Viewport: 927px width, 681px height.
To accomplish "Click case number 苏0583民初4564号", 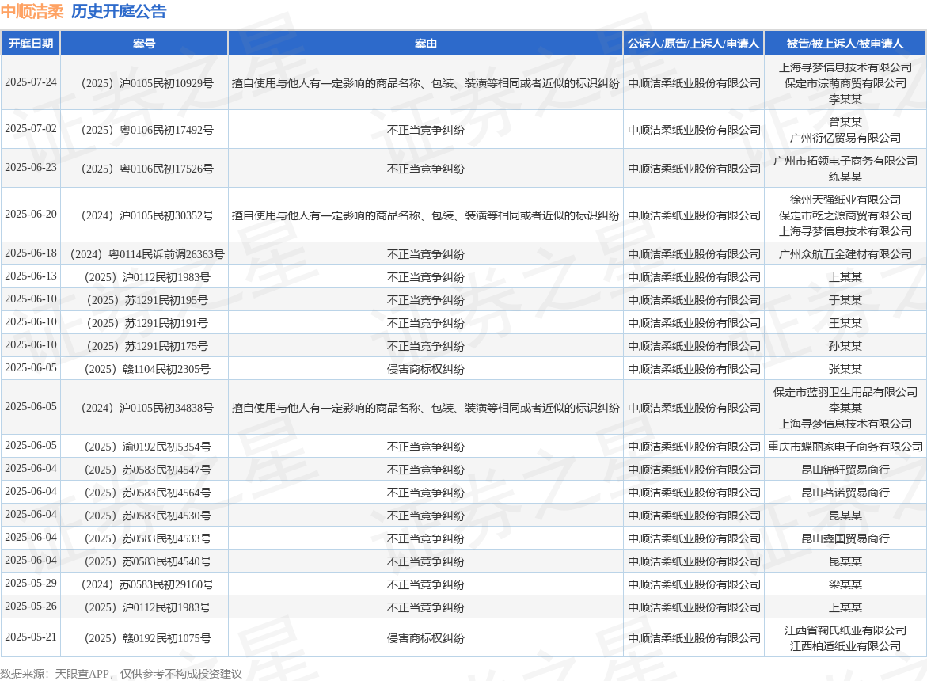I will click(147, 493).
